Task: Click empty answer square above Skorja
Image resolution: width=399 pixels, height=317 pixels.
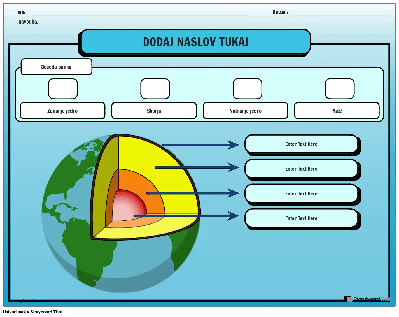Action: pos(155,89)
